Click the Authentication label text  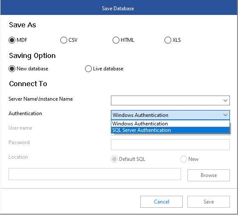25,113
